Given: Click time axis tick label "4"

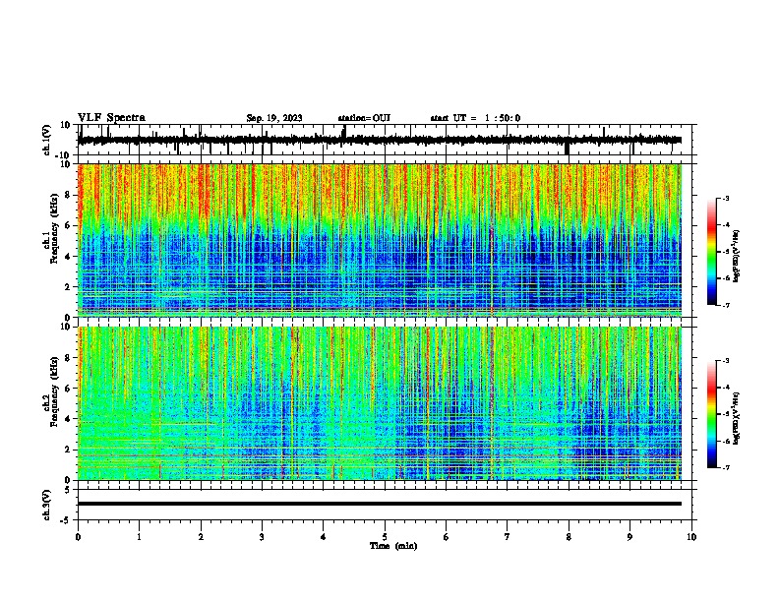Looking at the screenshot, I should point(324,537).
